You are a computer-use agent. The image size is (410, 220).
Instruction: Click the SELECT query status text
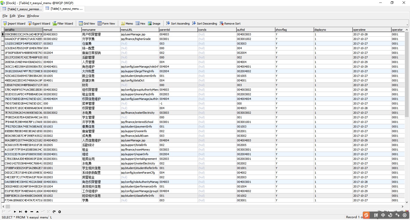[x=27, y=217]
